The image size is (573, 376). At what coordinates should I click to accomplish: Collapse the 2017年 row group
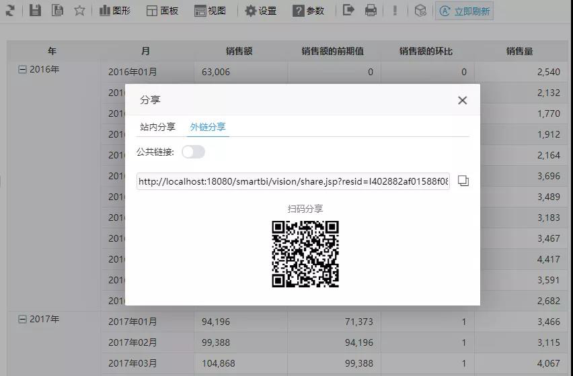point(22,319)
